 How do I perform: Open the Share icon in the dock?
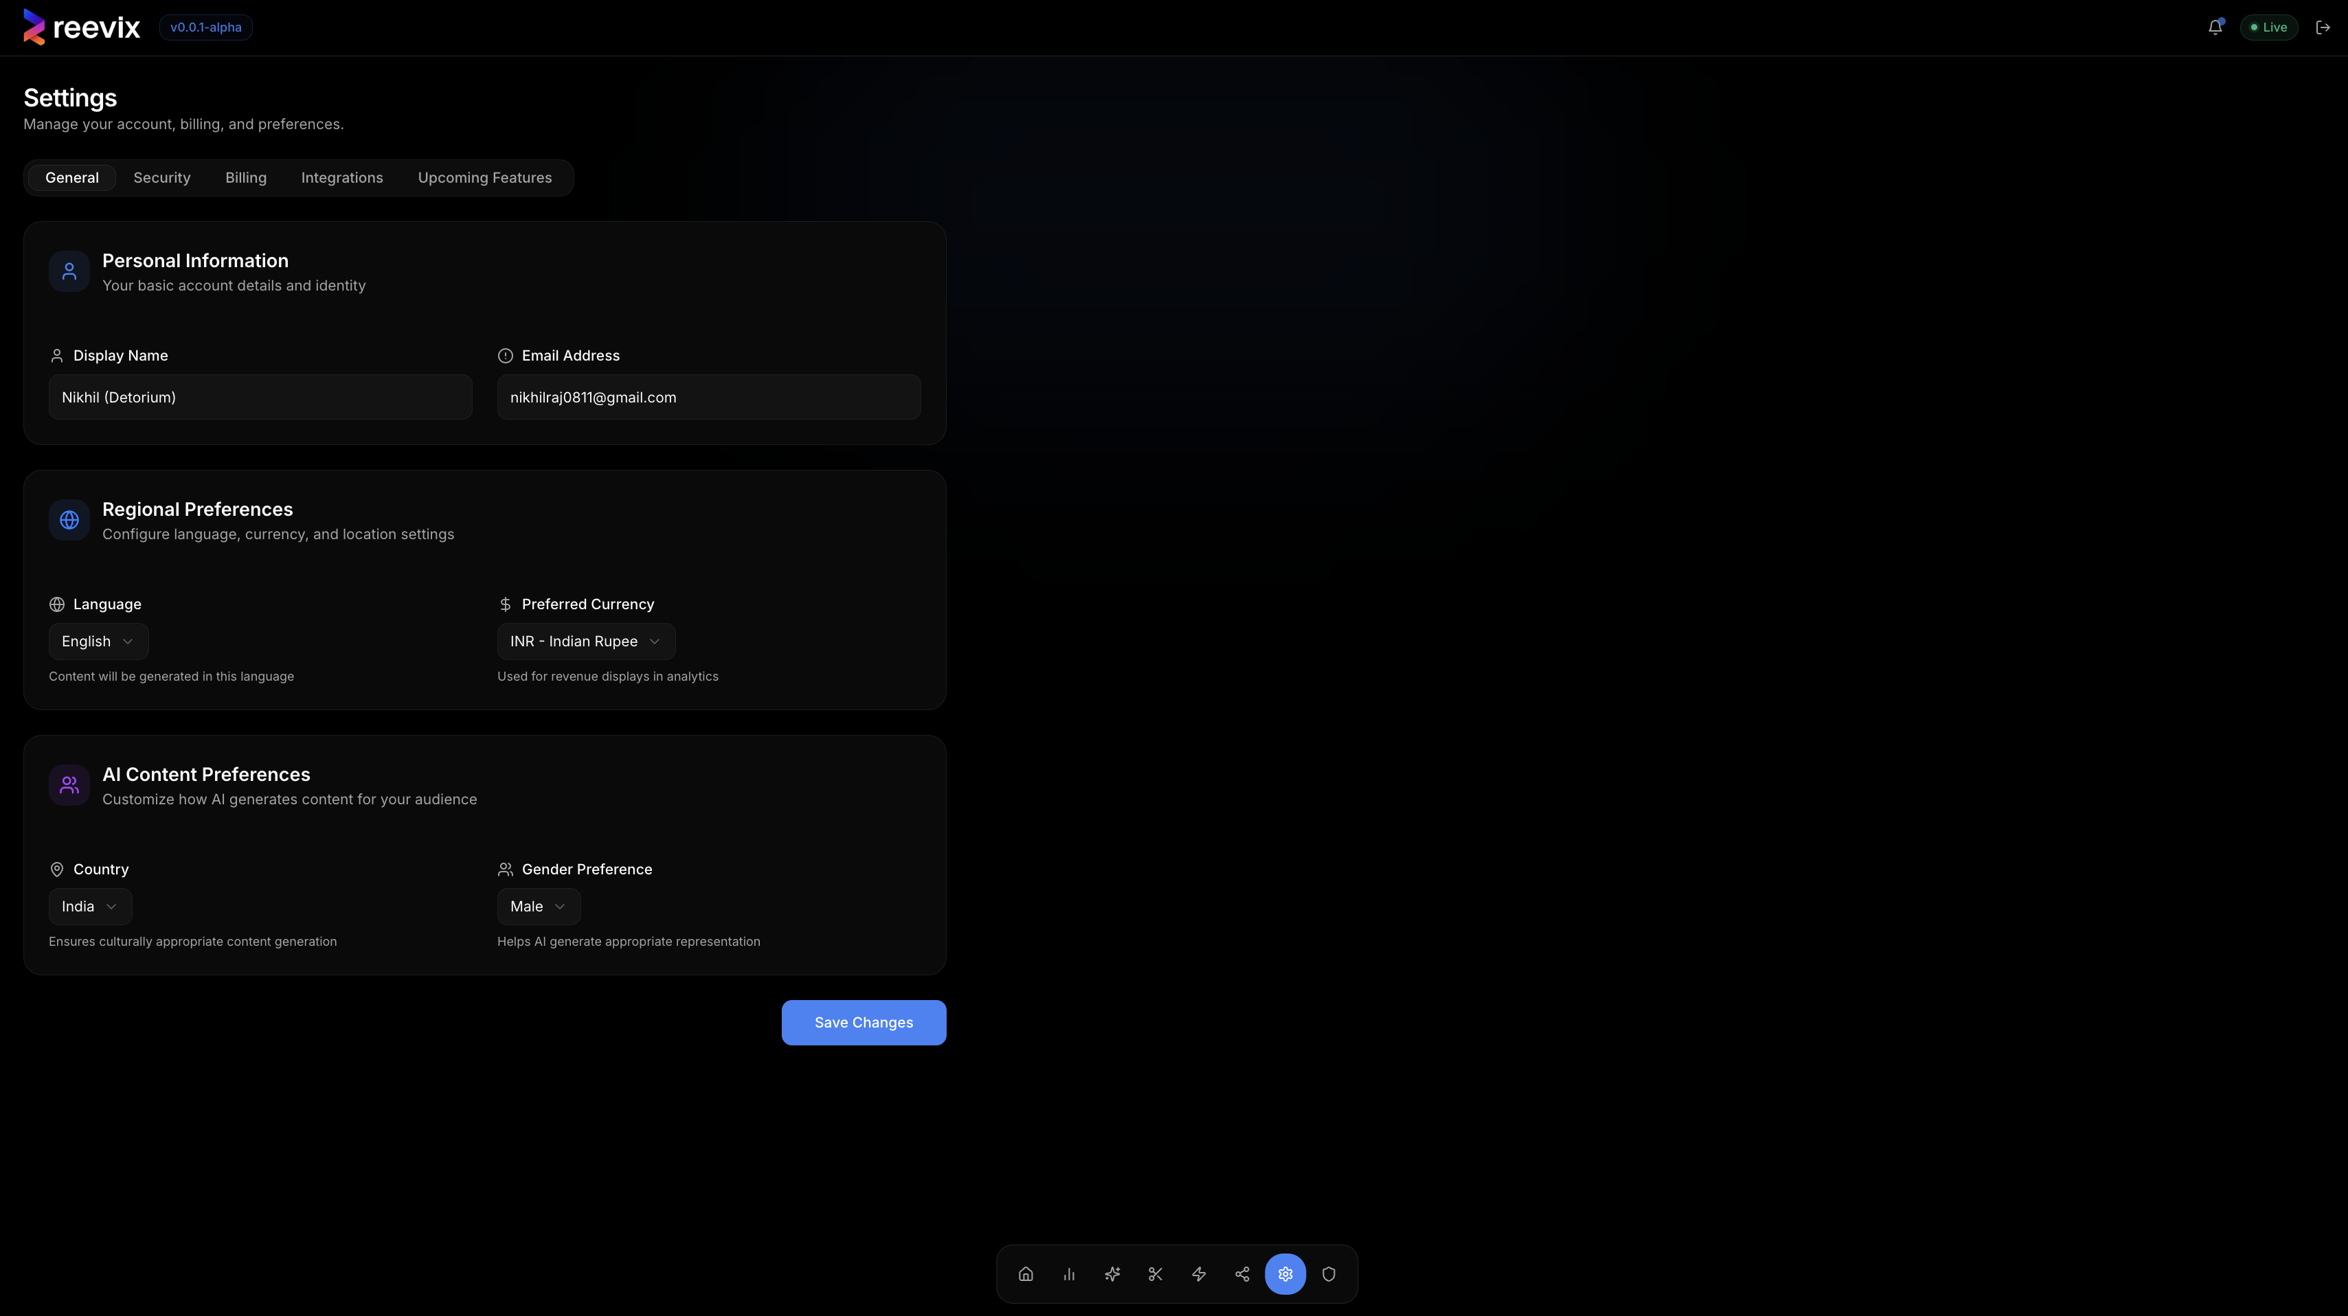[1241, 1273]
